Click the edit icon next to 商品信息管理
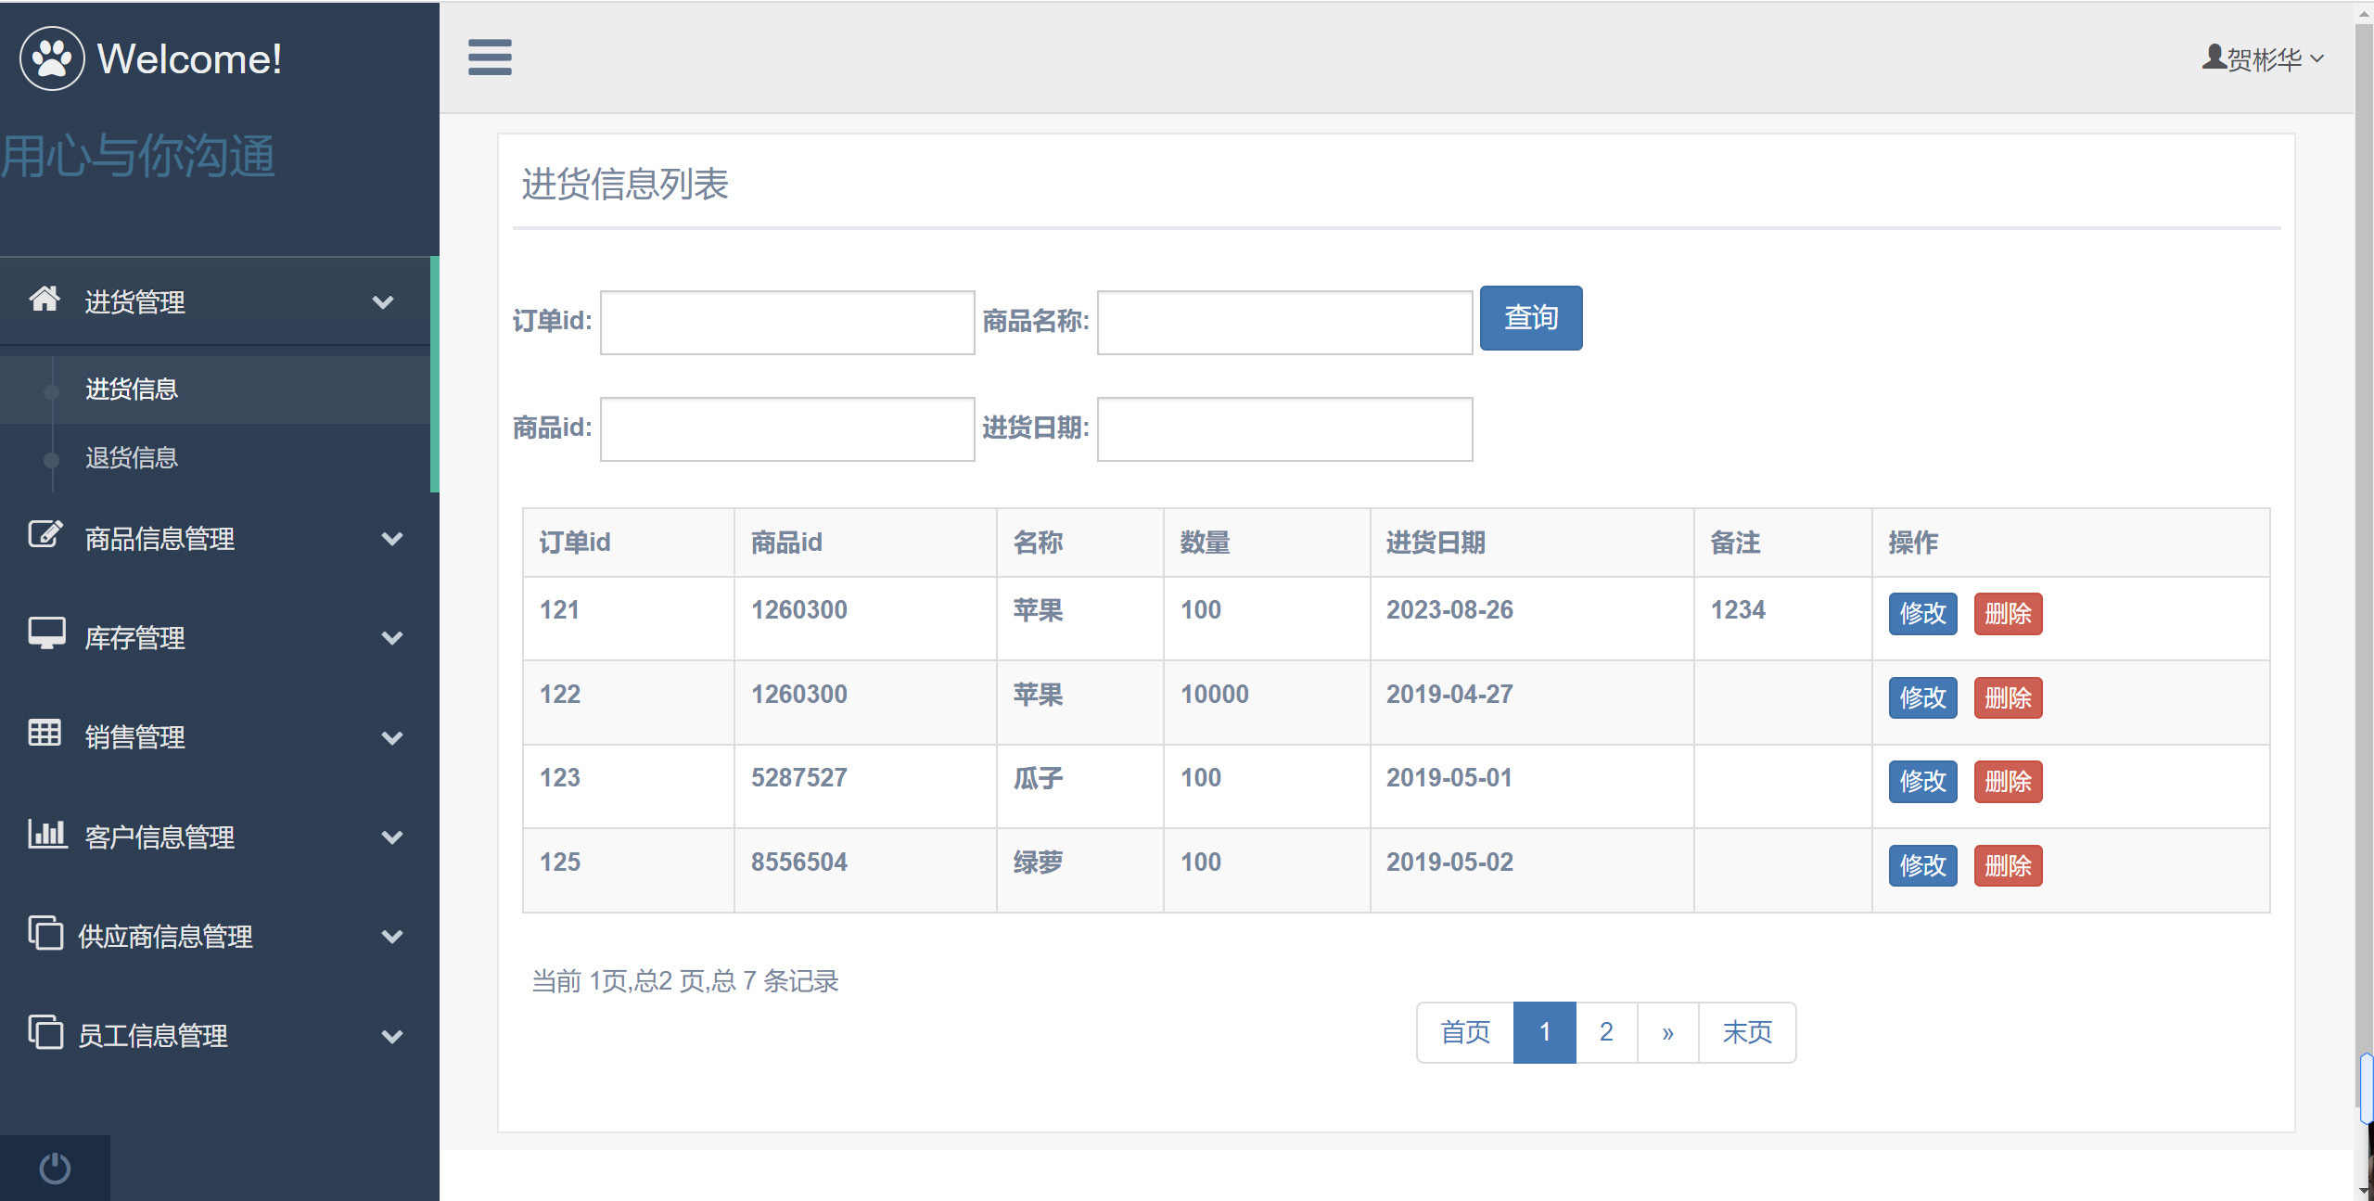Image resolution: width=2374 pixels, height=1201 pixels. (x=45, y=534)
